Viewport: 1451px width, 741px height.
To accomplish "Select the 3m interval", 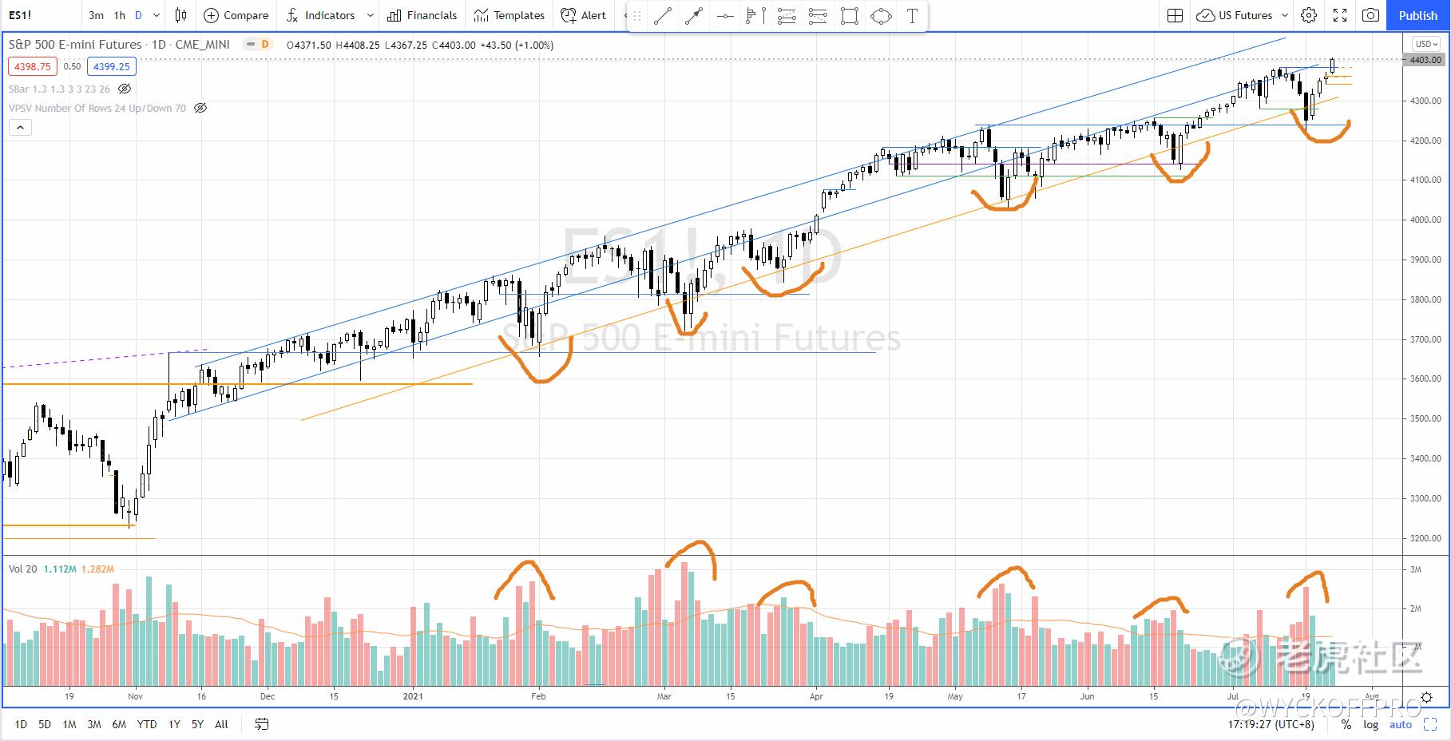I will point(96,15).
